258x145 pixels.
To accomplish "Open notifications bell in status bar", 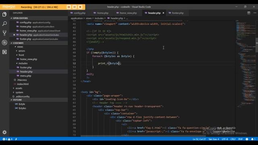I will (x=253, y=139).
